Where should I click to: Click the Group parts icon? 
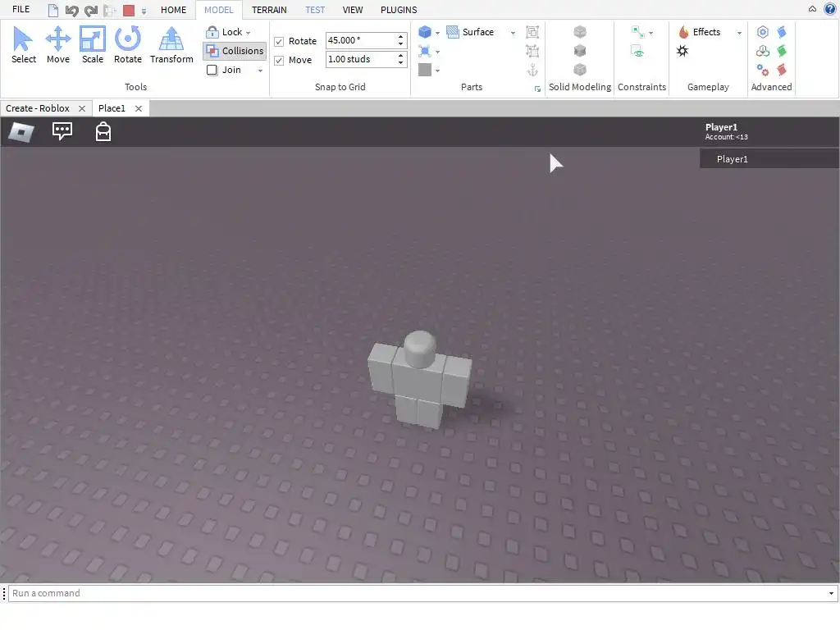pos(532,32)
